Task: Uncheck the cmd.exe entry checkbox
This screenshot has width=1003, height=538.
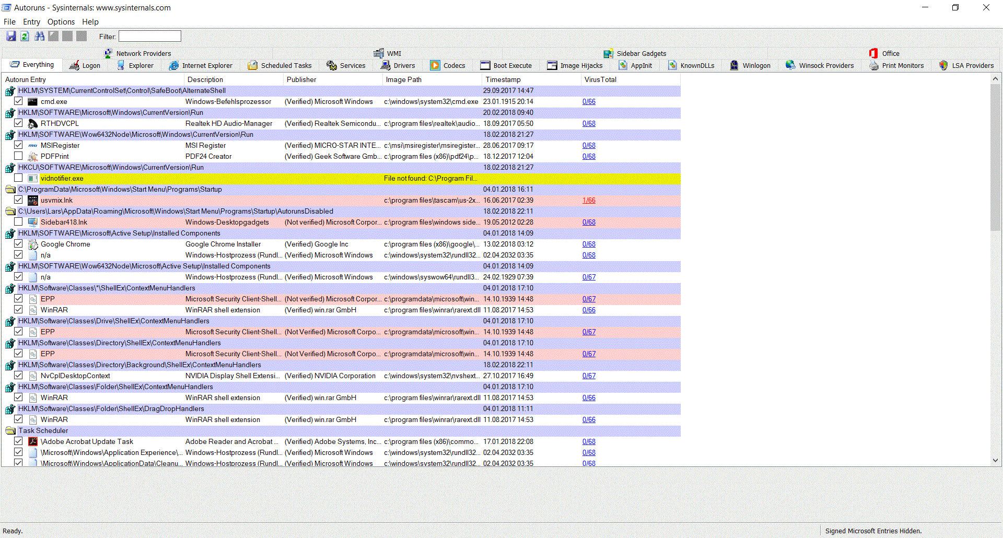Action: click(x=18, y=101)
